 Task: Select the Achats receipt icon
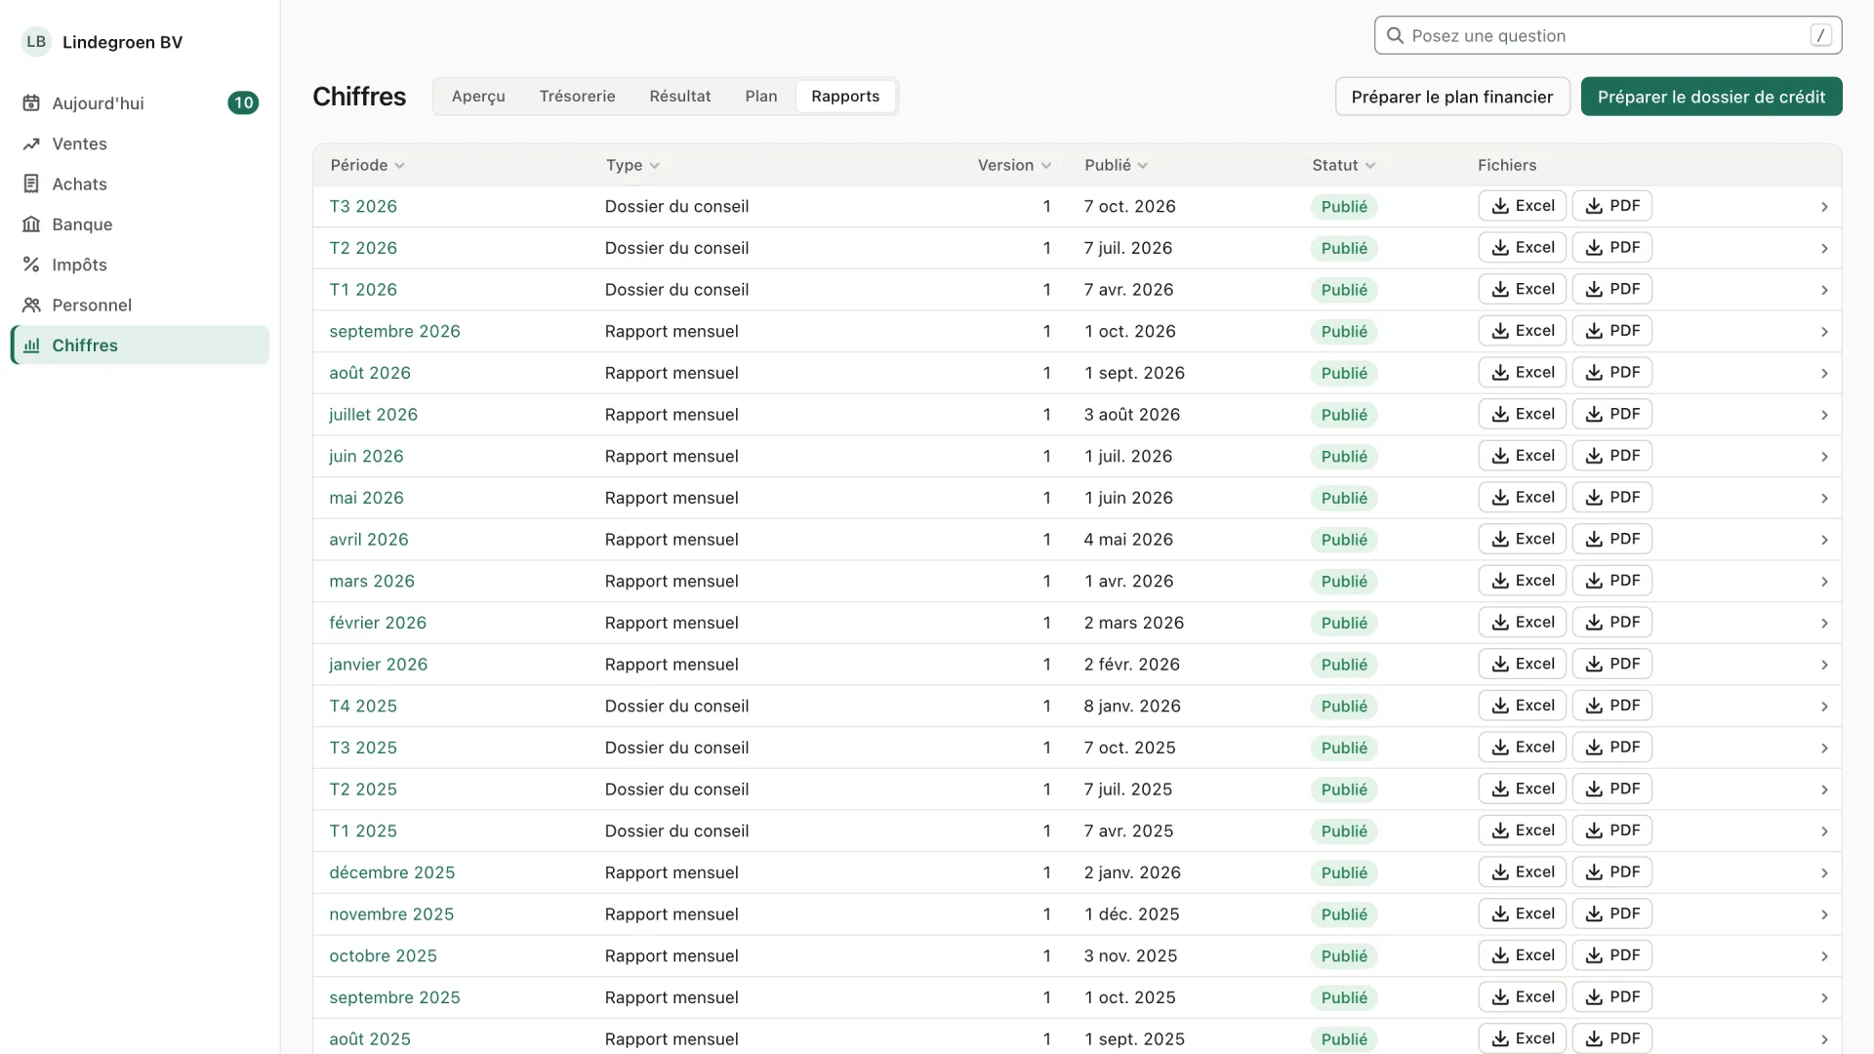31,183
